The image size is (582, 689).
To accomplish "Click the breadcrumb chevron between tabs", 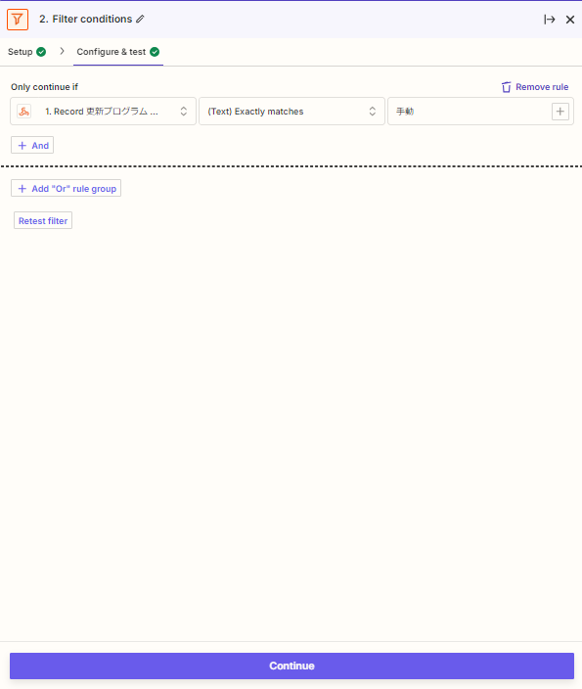I will 62,52.
